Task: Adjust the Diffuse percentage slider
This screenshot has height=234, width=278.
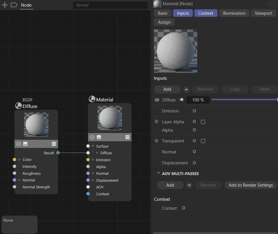Action: (244, 100)
